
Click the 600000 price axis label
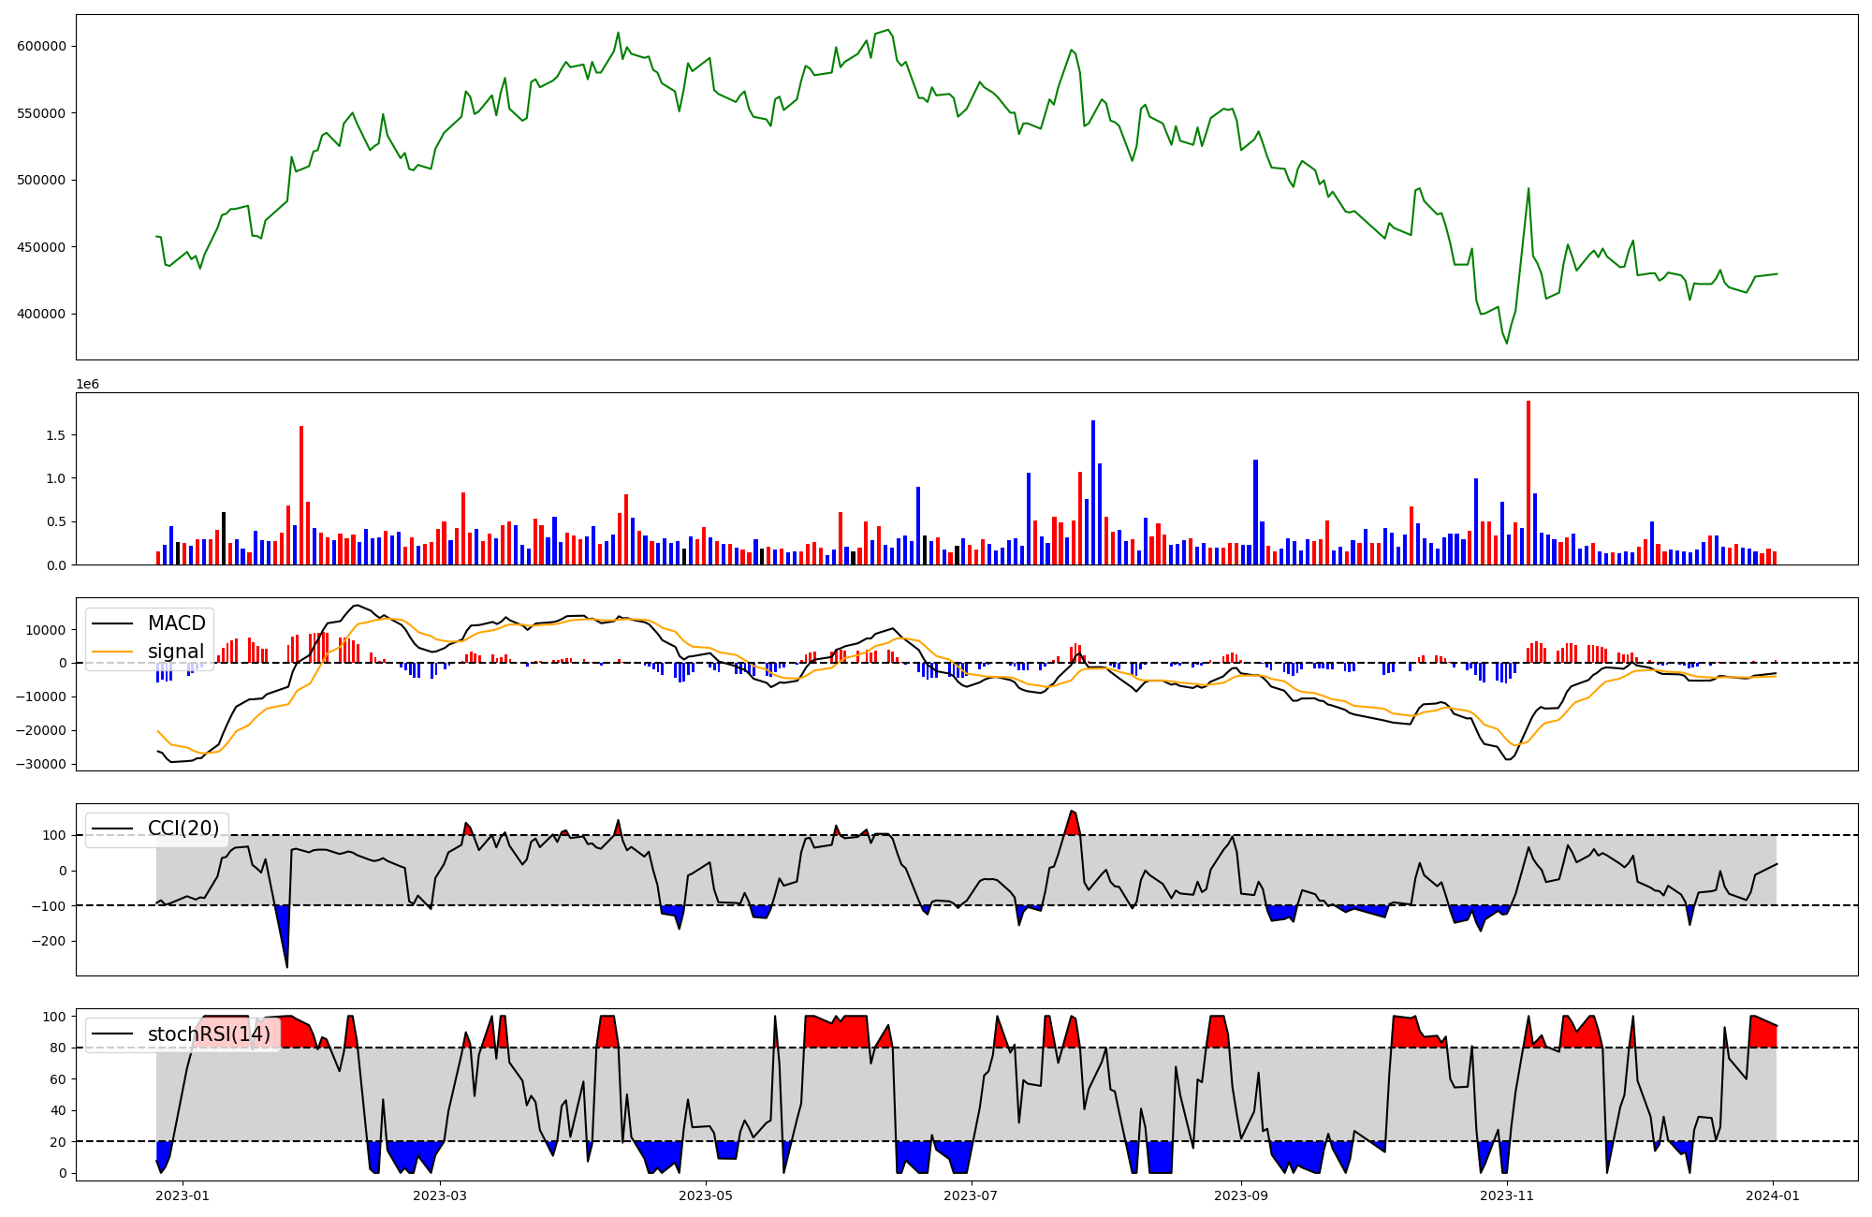click(x=41, y=47)
